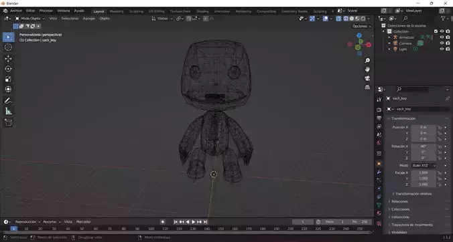Viewport: 453px width, 242px height.
Task: Choose the Move tool
Action: click(9, 58)
